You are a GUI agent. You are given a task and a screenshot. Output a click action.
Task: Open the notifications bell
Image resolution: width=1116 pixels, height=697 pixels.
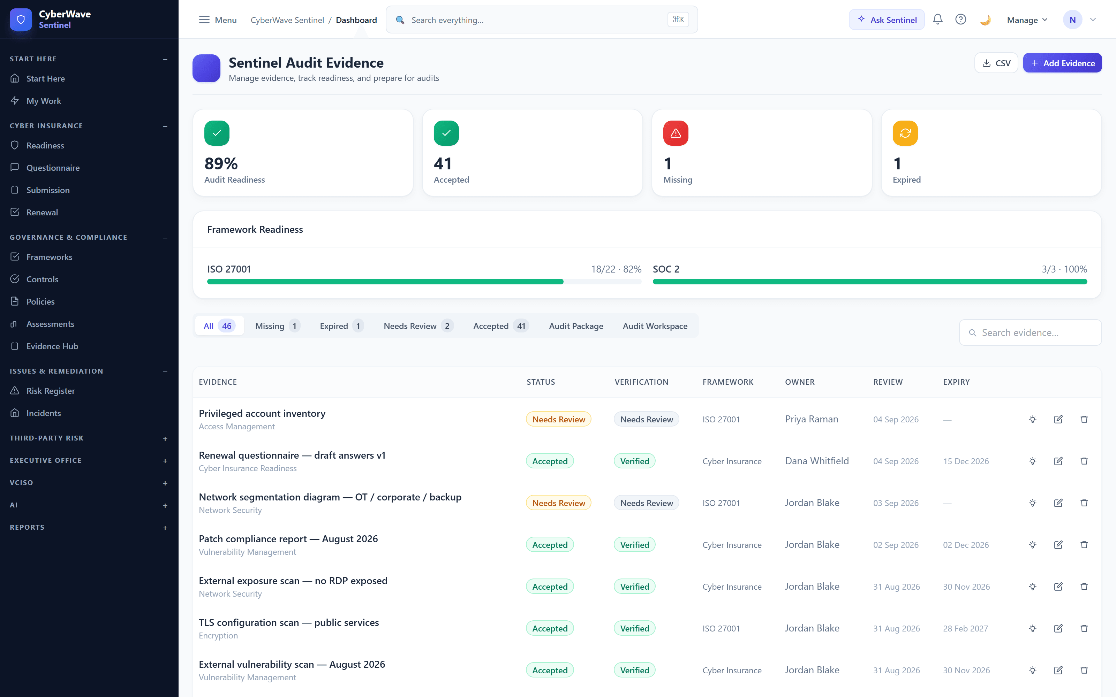pos(937,20)
